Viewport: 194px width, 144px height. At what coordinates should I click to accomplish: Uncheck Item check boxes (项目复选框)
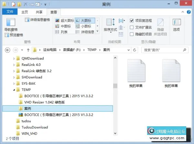point(132,21)
